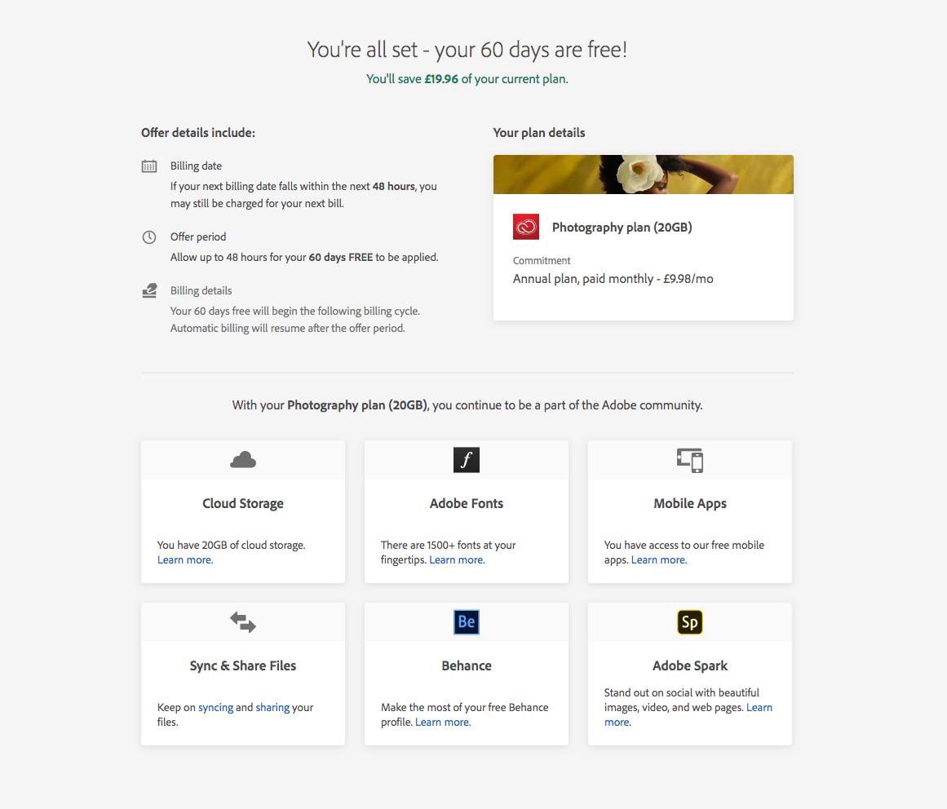Click the Cloud Storage cloud icon
Viewport: 947px width, 809px height.
[x=243, y=460]
